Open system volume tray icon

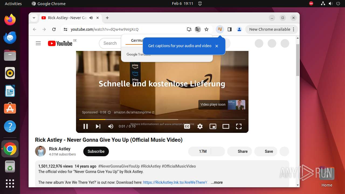tap(330, 4)
